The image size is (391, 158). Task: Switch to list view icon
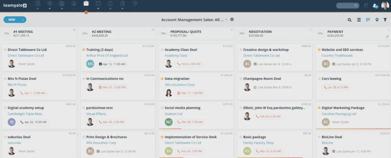pyautogui.click(x=359, y=20)
